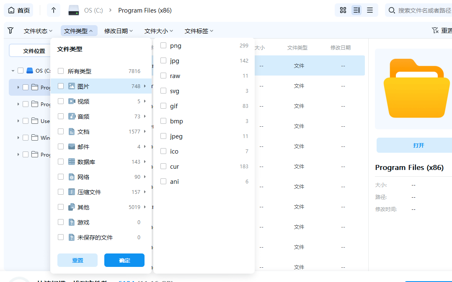The image size is (452, 282).
Task: Check the png file type checkbox
Action: (163, 45)
